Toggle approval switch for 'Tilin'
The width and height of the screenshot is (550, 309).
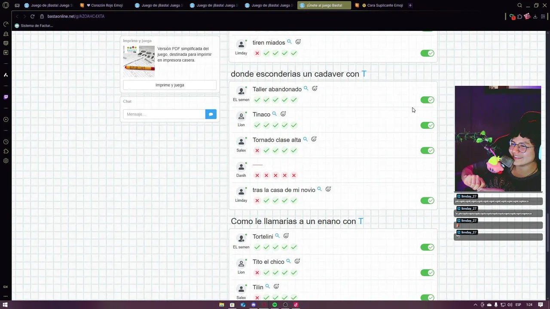click(427, 297)
